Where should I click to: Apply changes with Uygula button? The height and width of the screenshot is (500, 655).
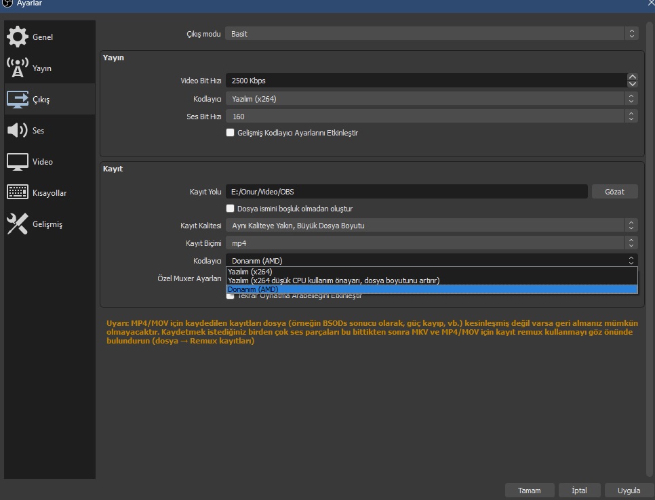point(629,491)
